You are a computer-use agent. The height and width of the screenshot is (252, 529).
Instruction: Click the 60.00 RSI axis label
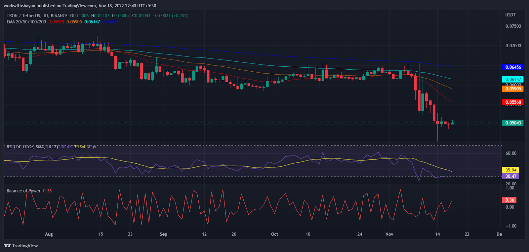511,153
